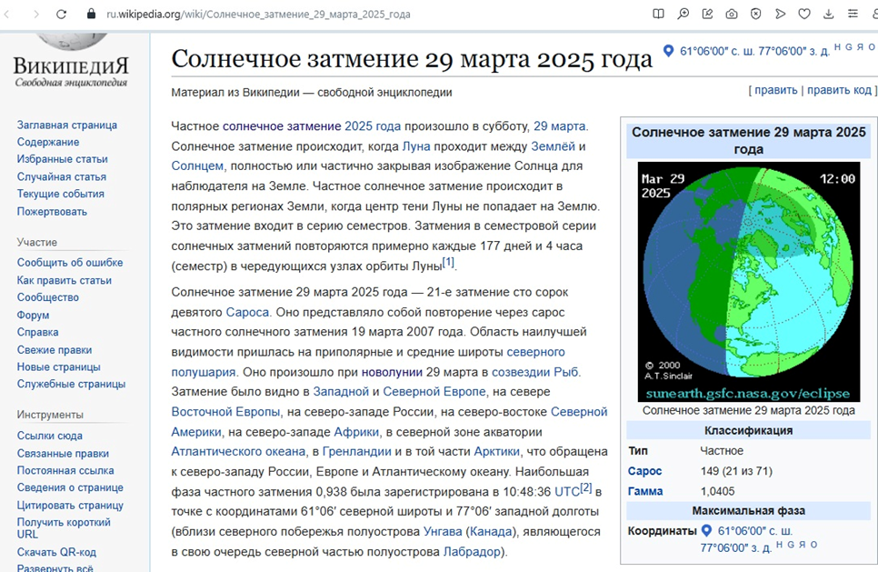This screenshot has height=572, width=878.
Task: Open the page edit/note icon
Action: [707, 14]
